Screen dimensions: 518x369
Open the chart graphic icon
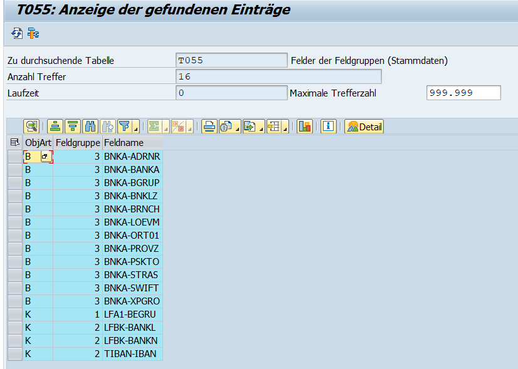coord(305,127)
